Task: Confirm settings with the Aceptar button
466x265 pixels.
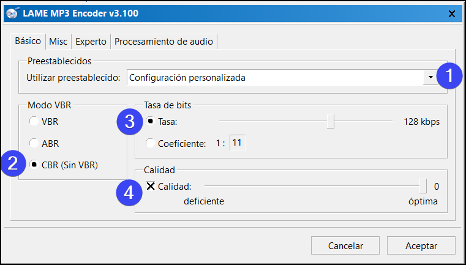Action: (421, 245)
